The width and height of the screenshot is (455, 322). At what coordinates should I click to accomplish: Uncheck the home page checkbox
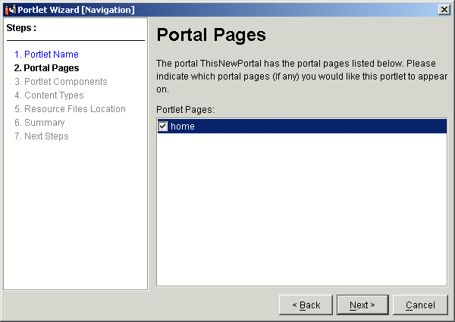tap(163, 126)
